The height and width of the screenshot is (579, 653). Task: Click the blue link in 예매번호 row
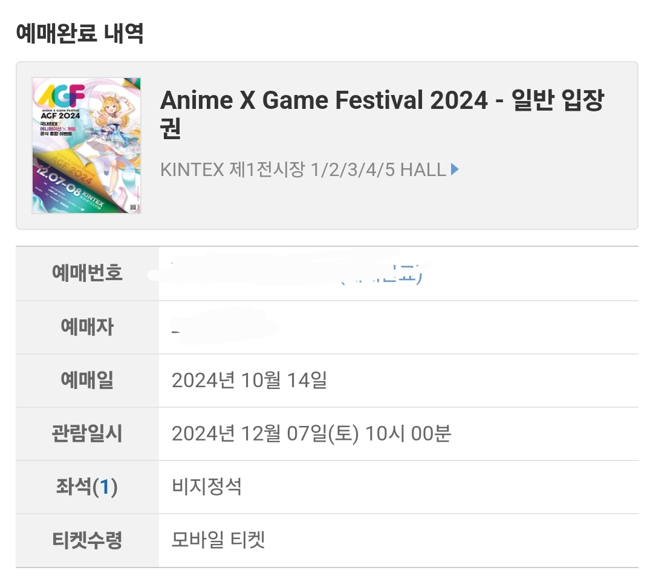381,277
